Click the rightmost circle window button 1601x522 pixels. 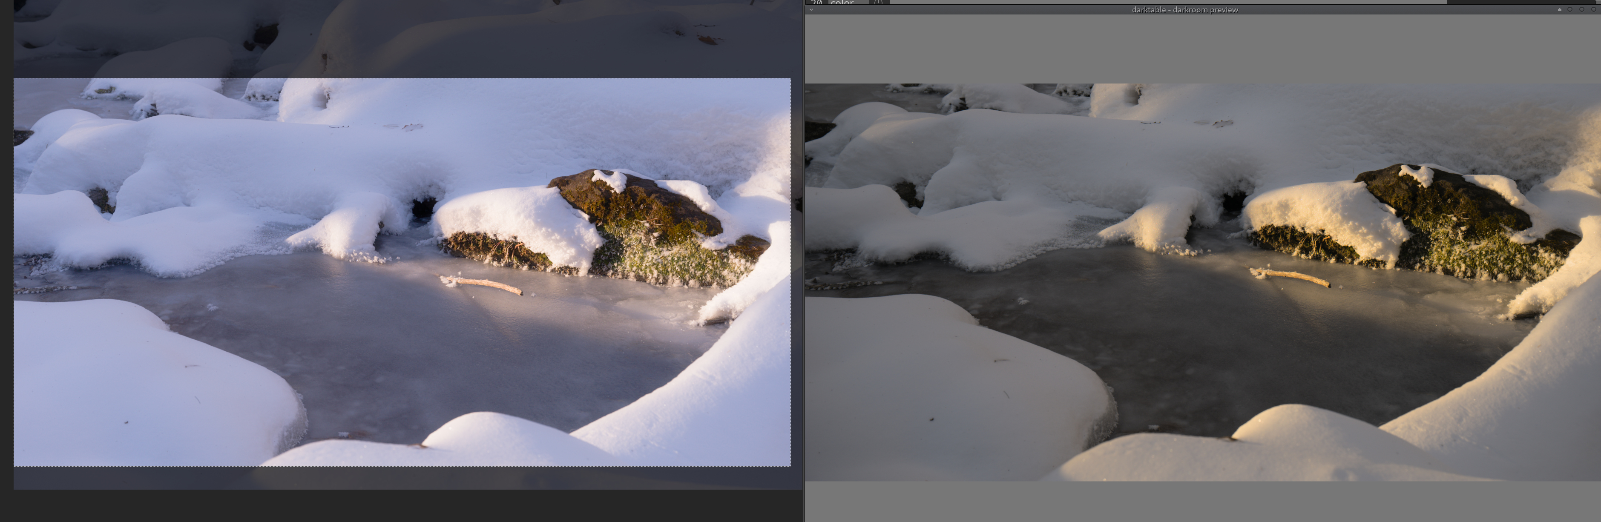point(1593,9)
